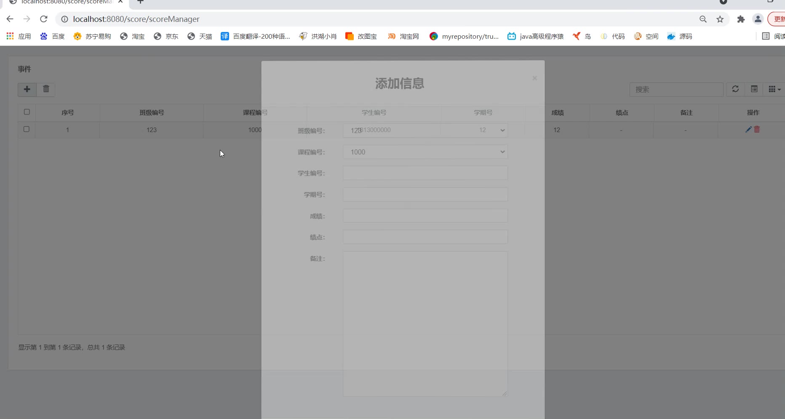Open the 淘宝网 bookmark
The image size is (785, 419).
point(403,36)
